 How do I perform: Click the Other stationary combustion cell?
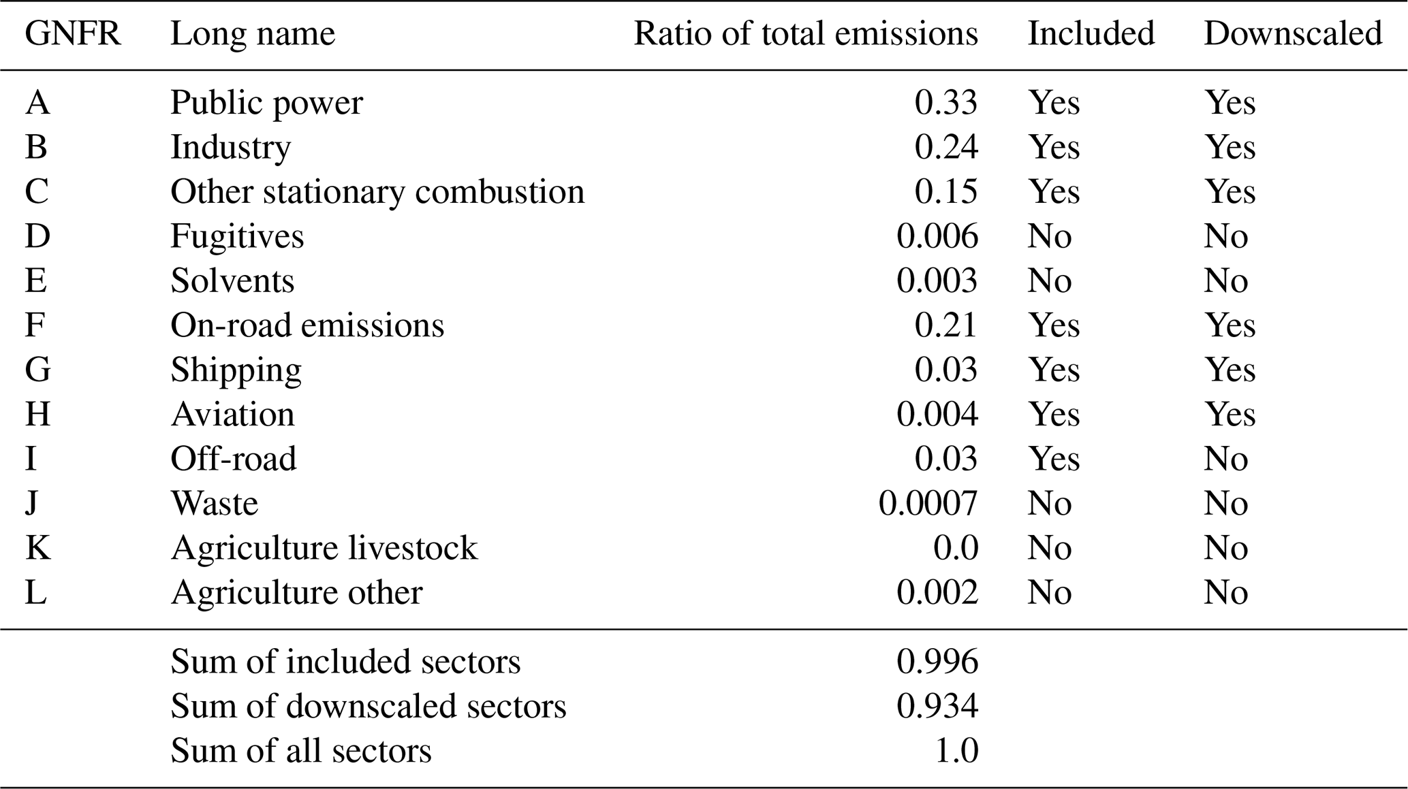click(x=377, y=192)
